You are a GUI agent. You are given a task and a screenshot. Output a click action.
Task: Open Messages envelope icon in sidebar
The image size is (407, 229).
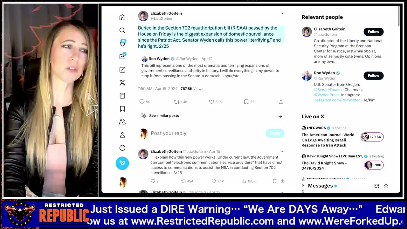122,57
